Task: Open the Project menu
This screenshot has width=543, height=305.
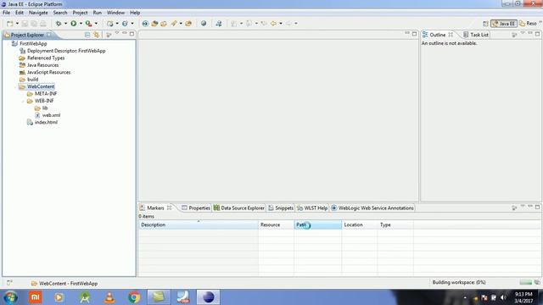Action: point(80,13)
